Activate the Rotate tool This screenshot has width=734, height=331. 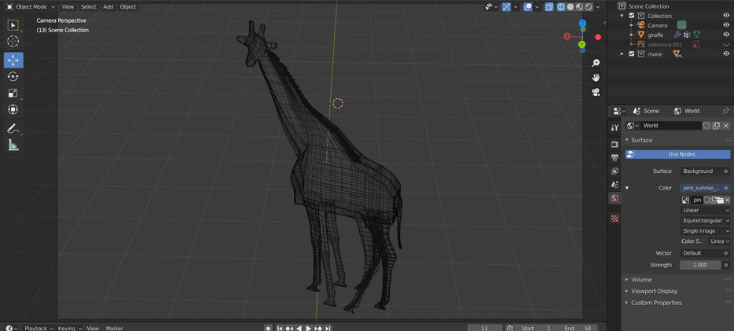(x=13, y=76)
